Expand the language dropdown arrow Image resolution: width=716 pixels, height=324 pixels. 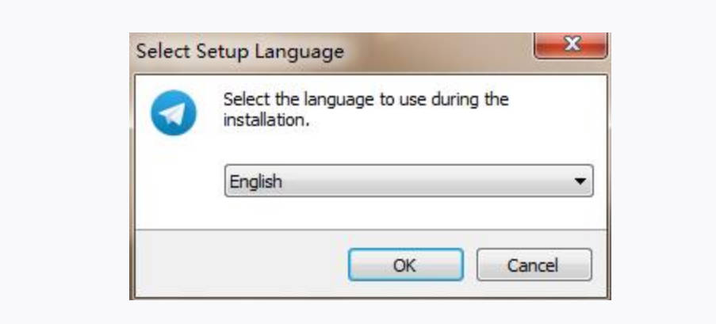coord(581,181)
